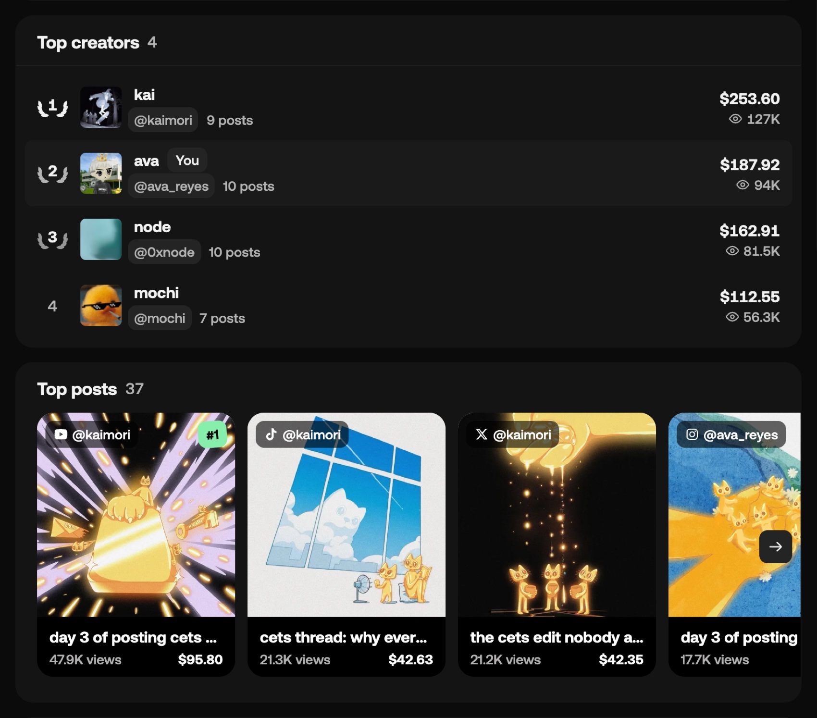Screen dimensions: 817x718
Task: Click the eye icon next to 81.5K
Action: pyautogui.click(x=732, y=251)
